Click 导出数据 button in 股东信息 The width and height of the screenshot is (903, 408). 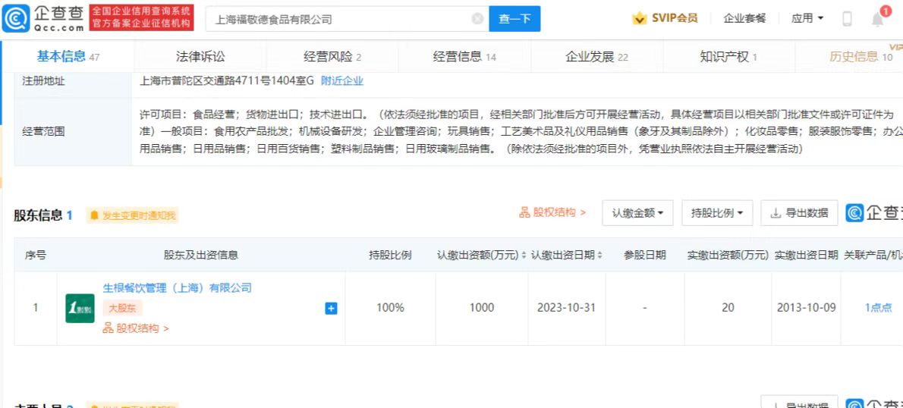click(799, 213)
